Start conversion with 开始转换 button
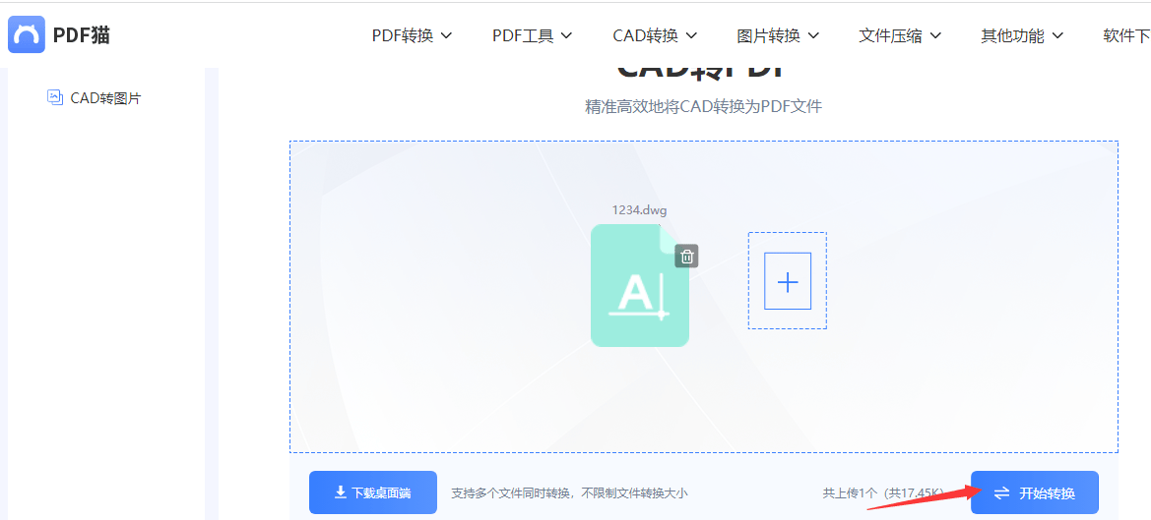 point(1034,492)
